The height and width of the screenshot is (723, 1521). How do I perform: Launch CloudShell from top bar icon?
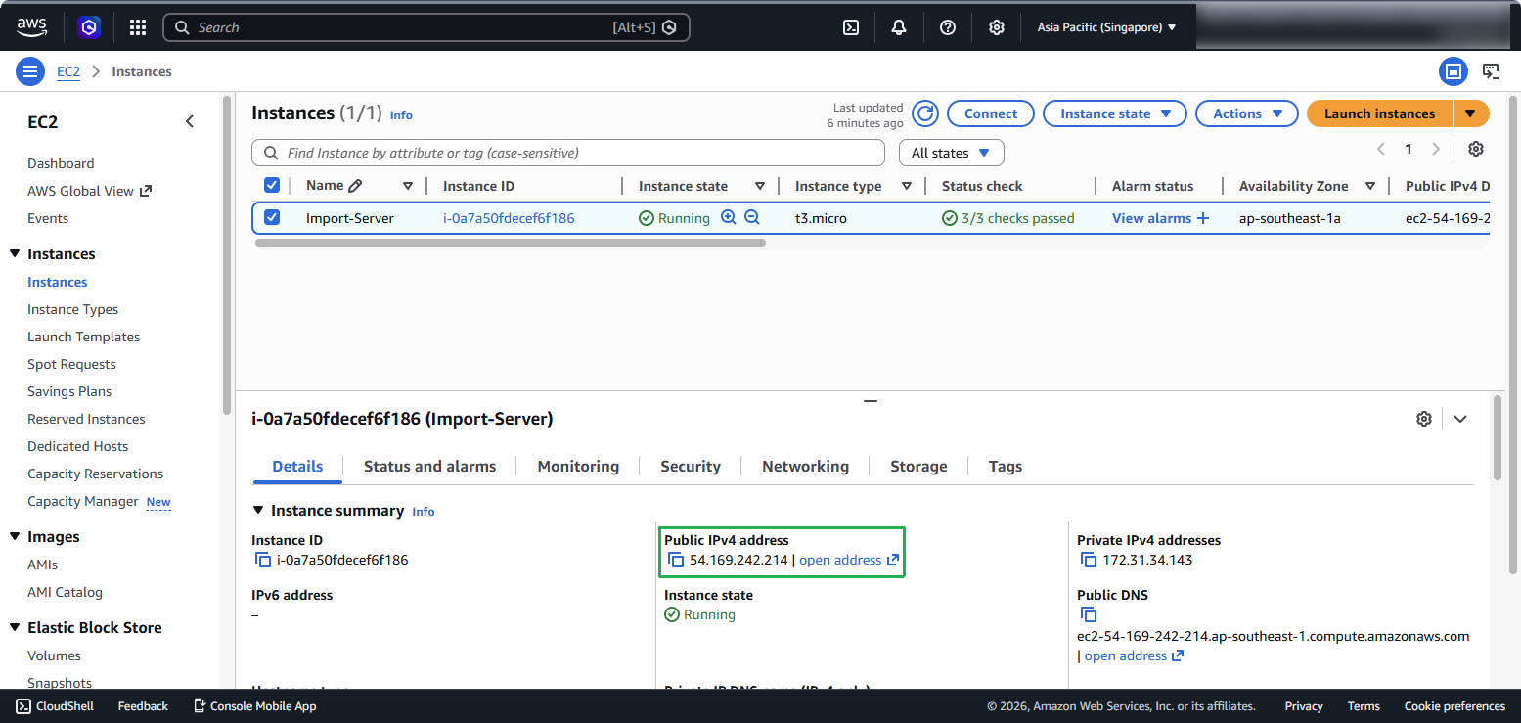851,27
